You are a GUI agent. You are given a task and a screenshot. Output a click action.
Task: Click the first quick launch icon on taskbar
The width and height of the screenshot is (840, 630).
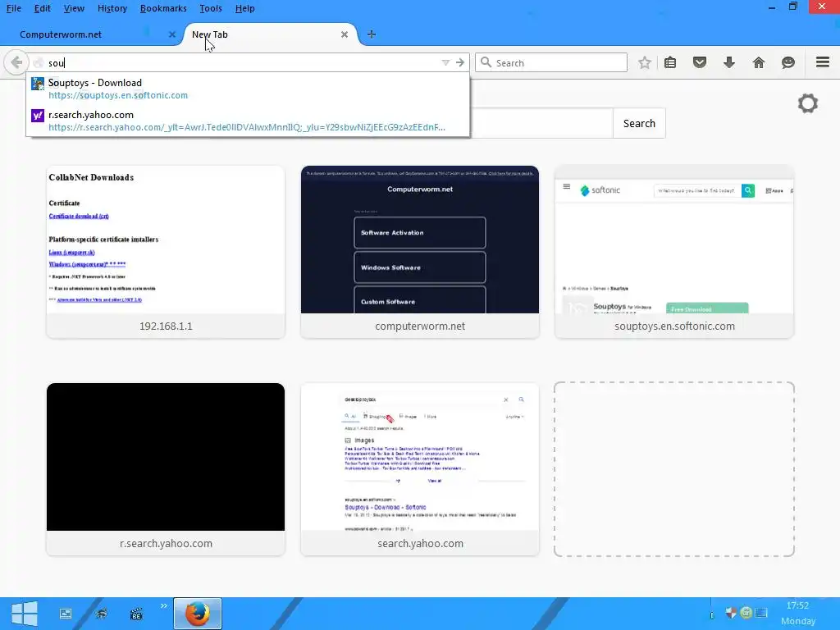pyautogui.click(x=66, y=614)
